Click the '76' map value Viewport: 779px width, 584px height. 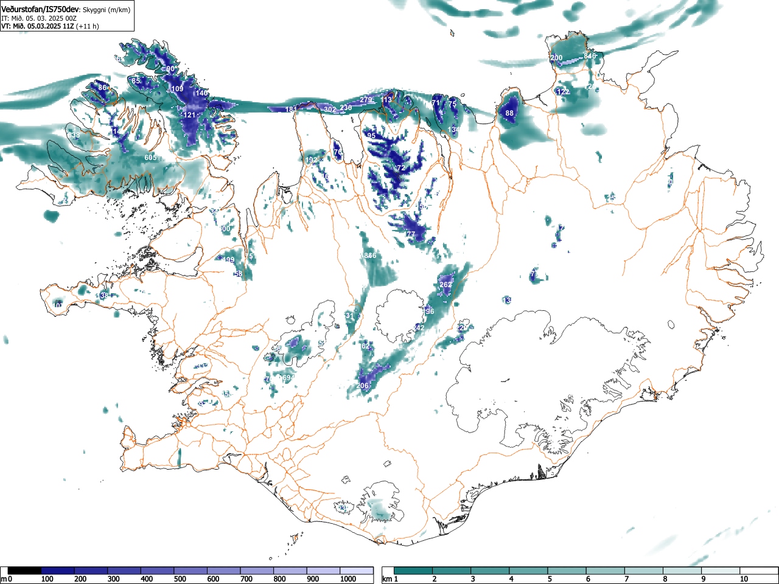pos(338,152)
